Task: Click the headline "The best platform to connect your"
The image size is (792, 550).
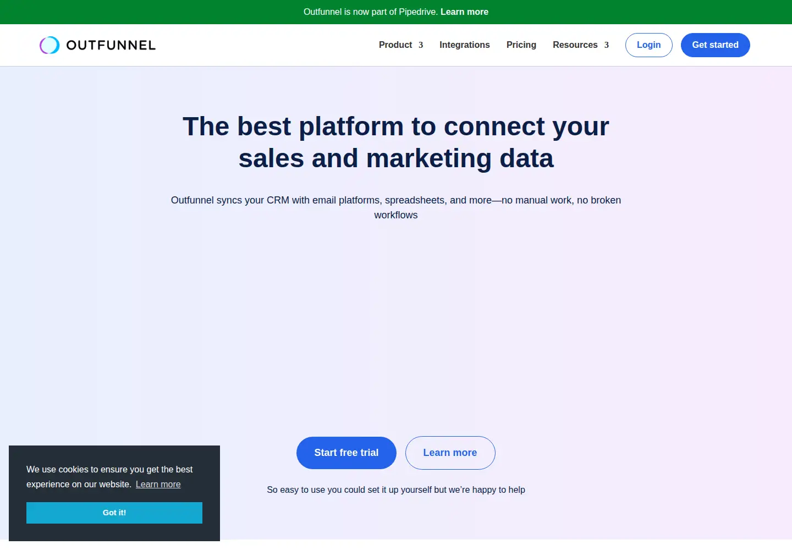Action: [396, 127]
